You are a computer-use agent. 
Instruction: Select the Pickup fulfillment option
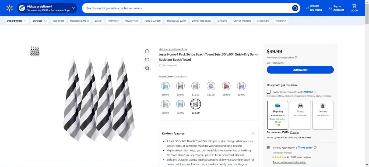click(300, 115)
